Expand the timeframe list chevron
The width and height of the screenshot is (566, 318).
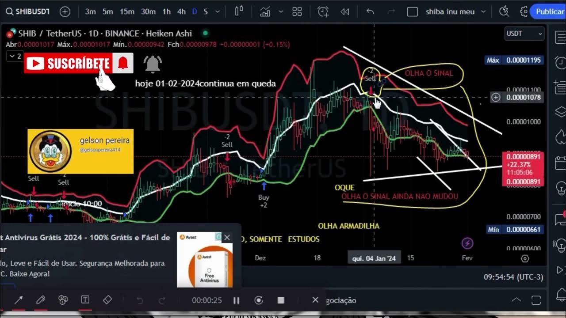(x=217, y=12)
